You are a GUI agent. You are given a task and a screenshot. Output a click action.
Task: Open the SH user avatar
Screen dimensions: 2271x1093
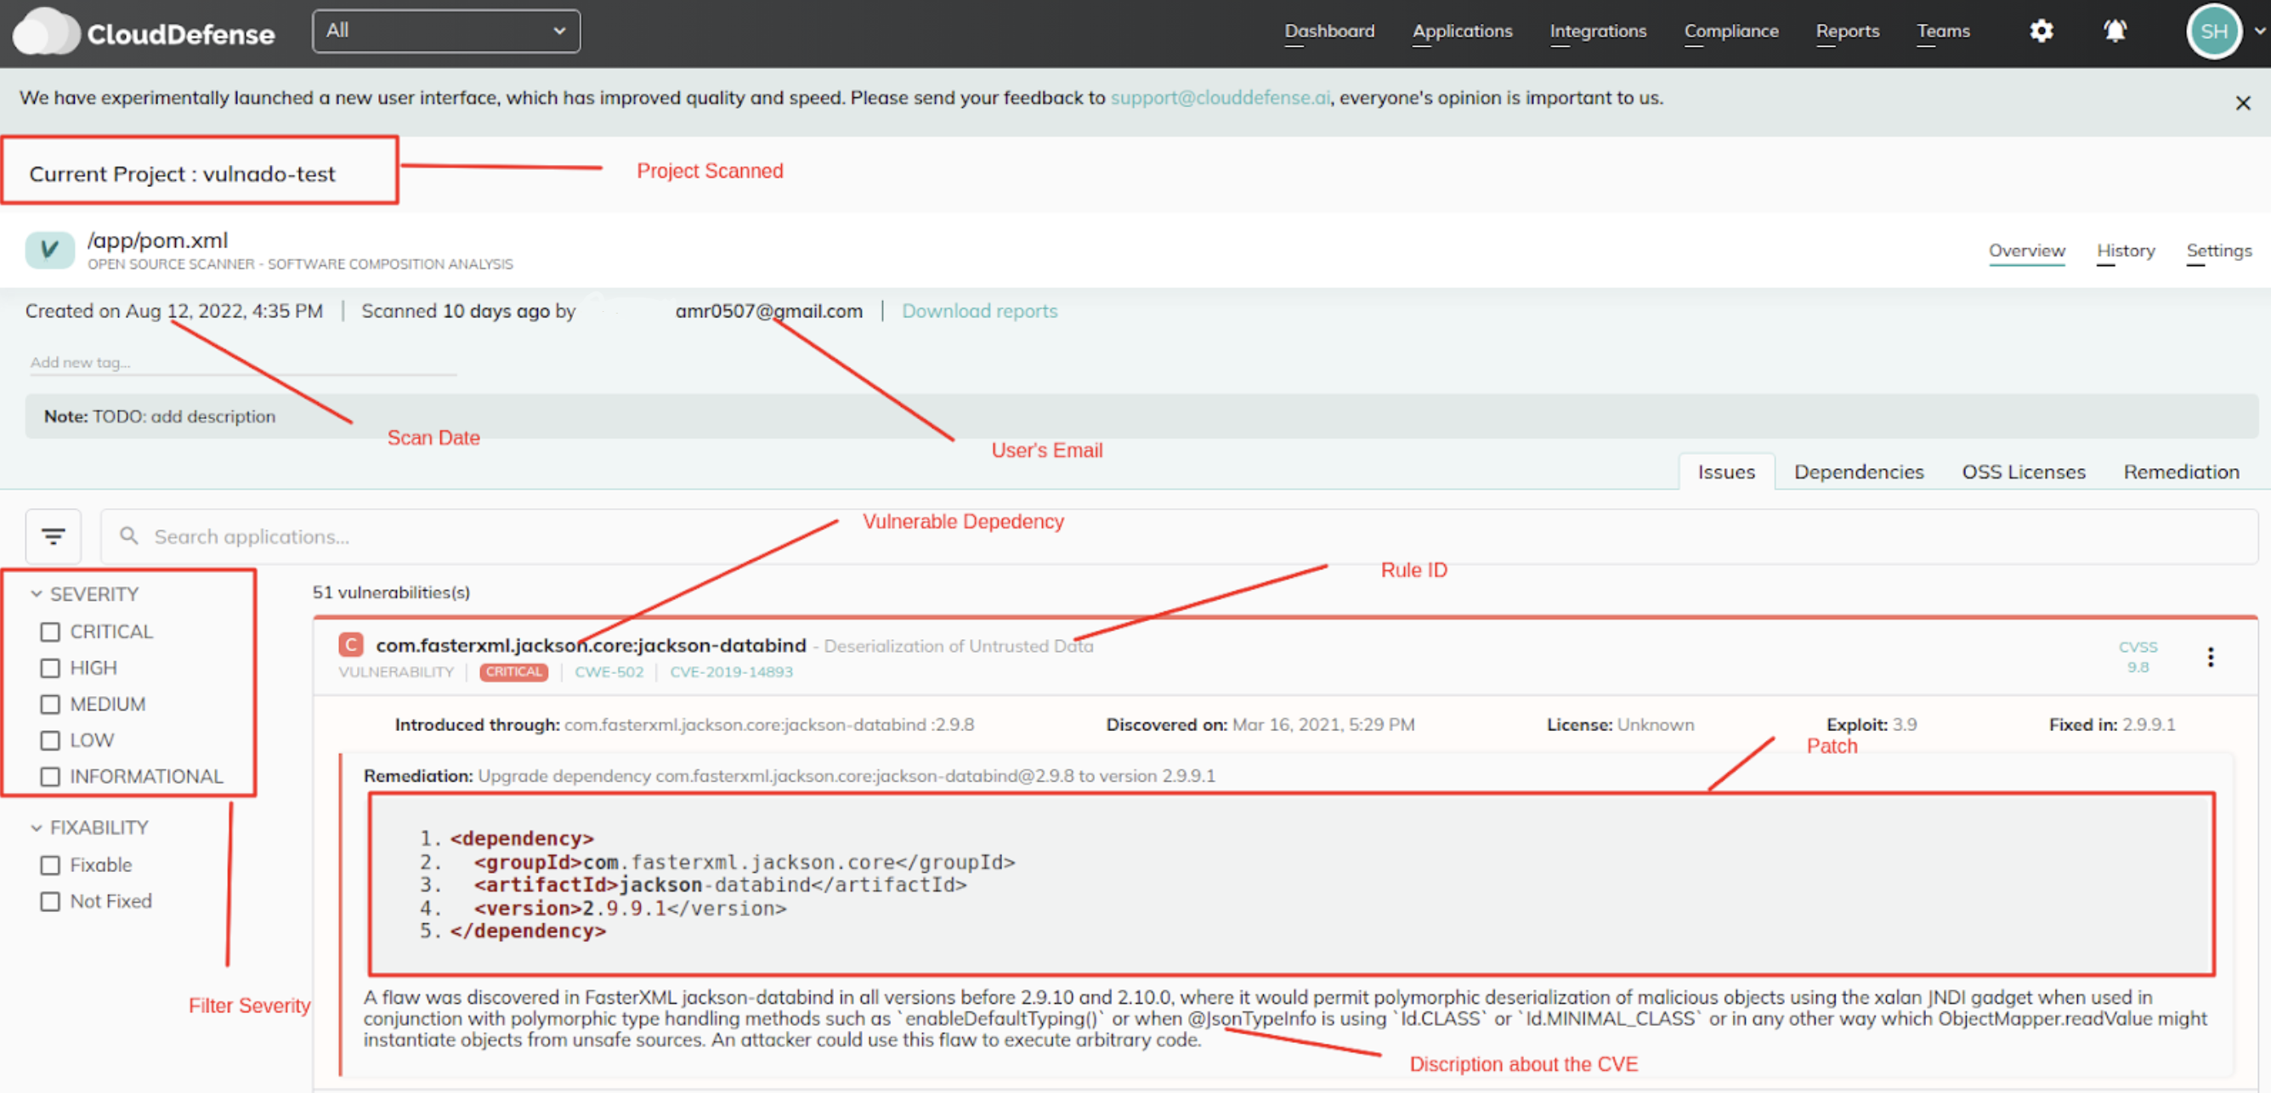tap(2214, 31)
